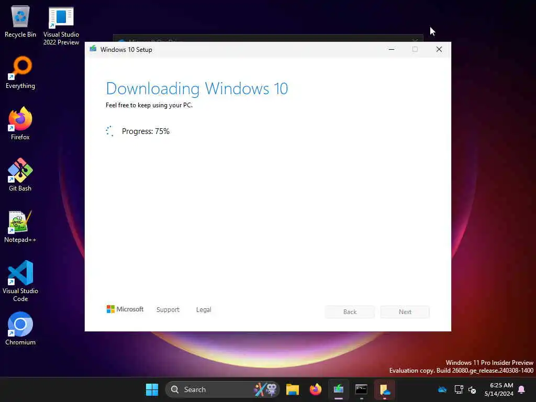Click the muted volume tray icon
536x402 pixels.
[472, 389]
